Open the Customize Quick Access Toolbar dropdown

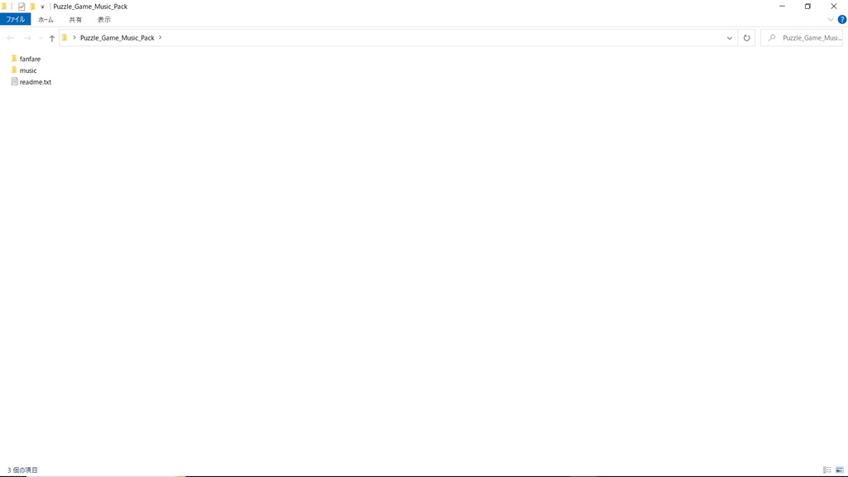tap(42, 7)
